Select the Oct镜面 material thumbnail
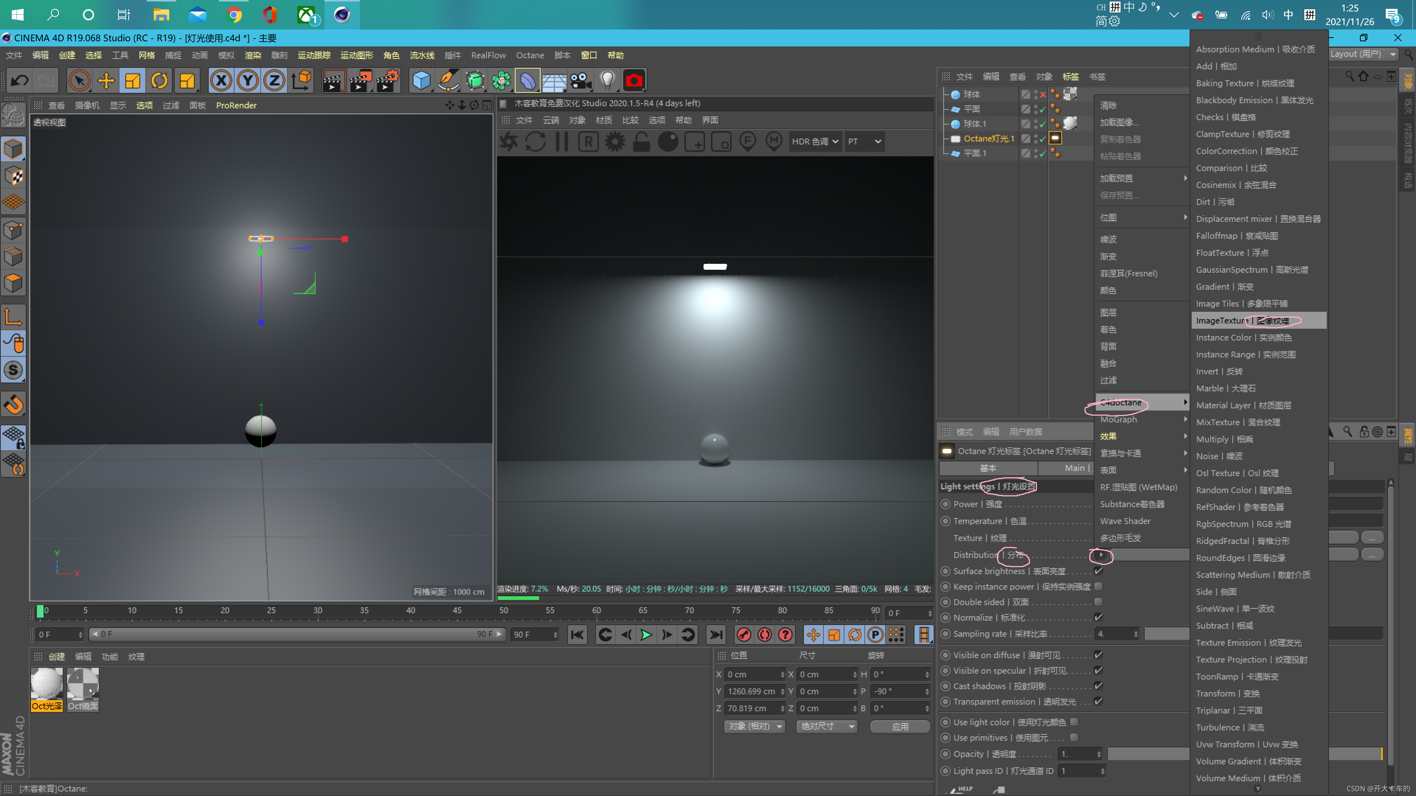 (83, 689)
